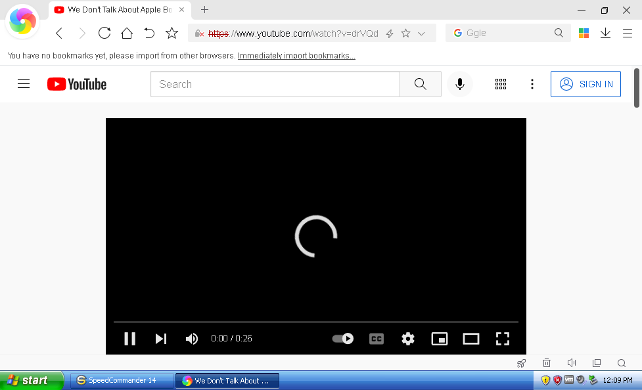Click the SIGN IN button
642x390 pixels.
click(585, 84)
